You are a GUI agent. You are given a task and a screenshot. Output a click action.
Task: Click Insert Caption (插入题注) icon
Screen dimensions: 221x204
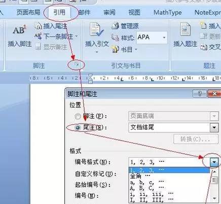[x=186, y=29]
